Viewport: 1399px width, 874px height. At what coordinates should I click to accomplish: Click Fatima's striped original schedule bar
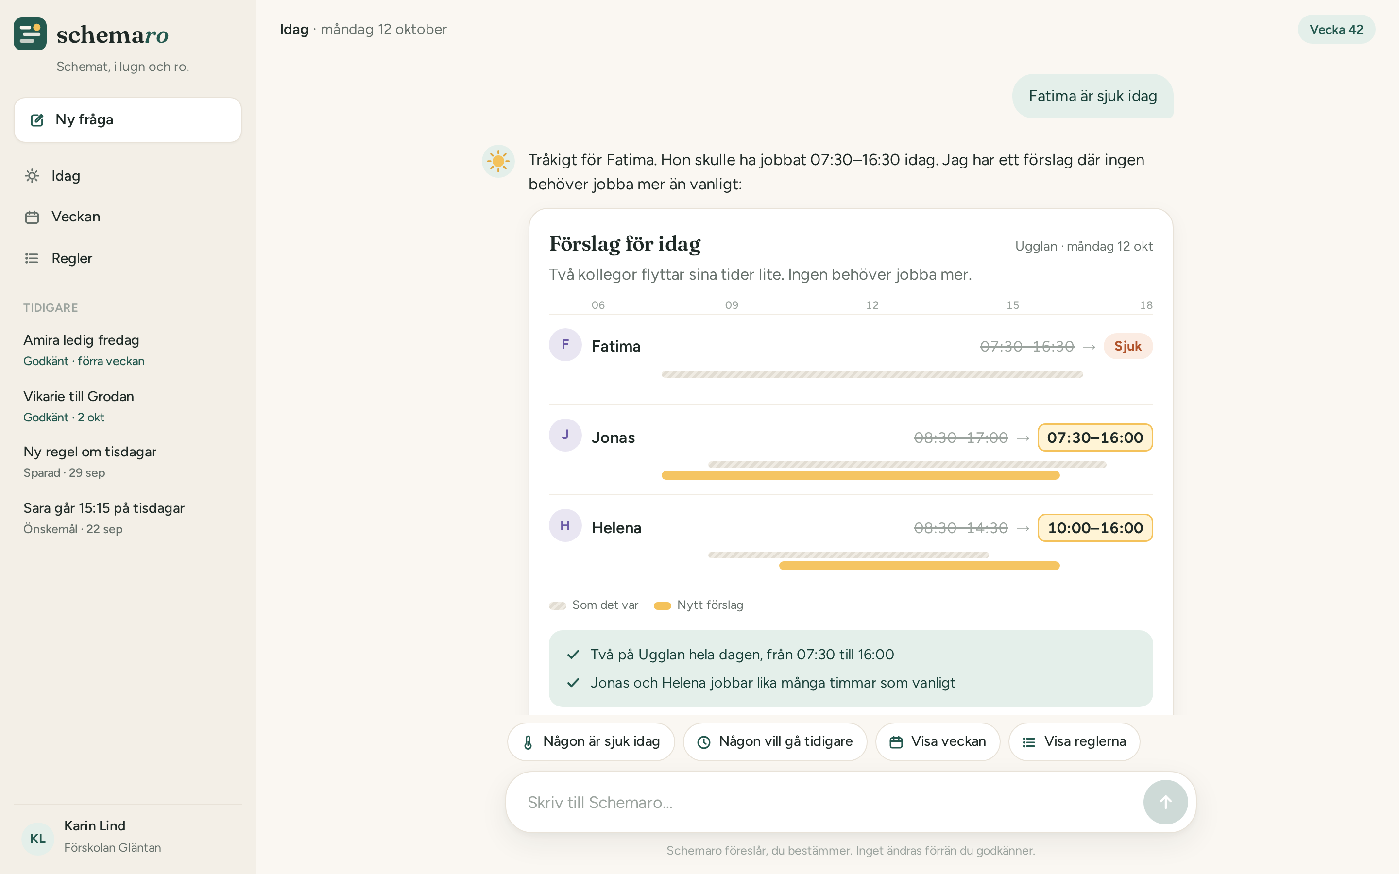click(x=872, y=374)
